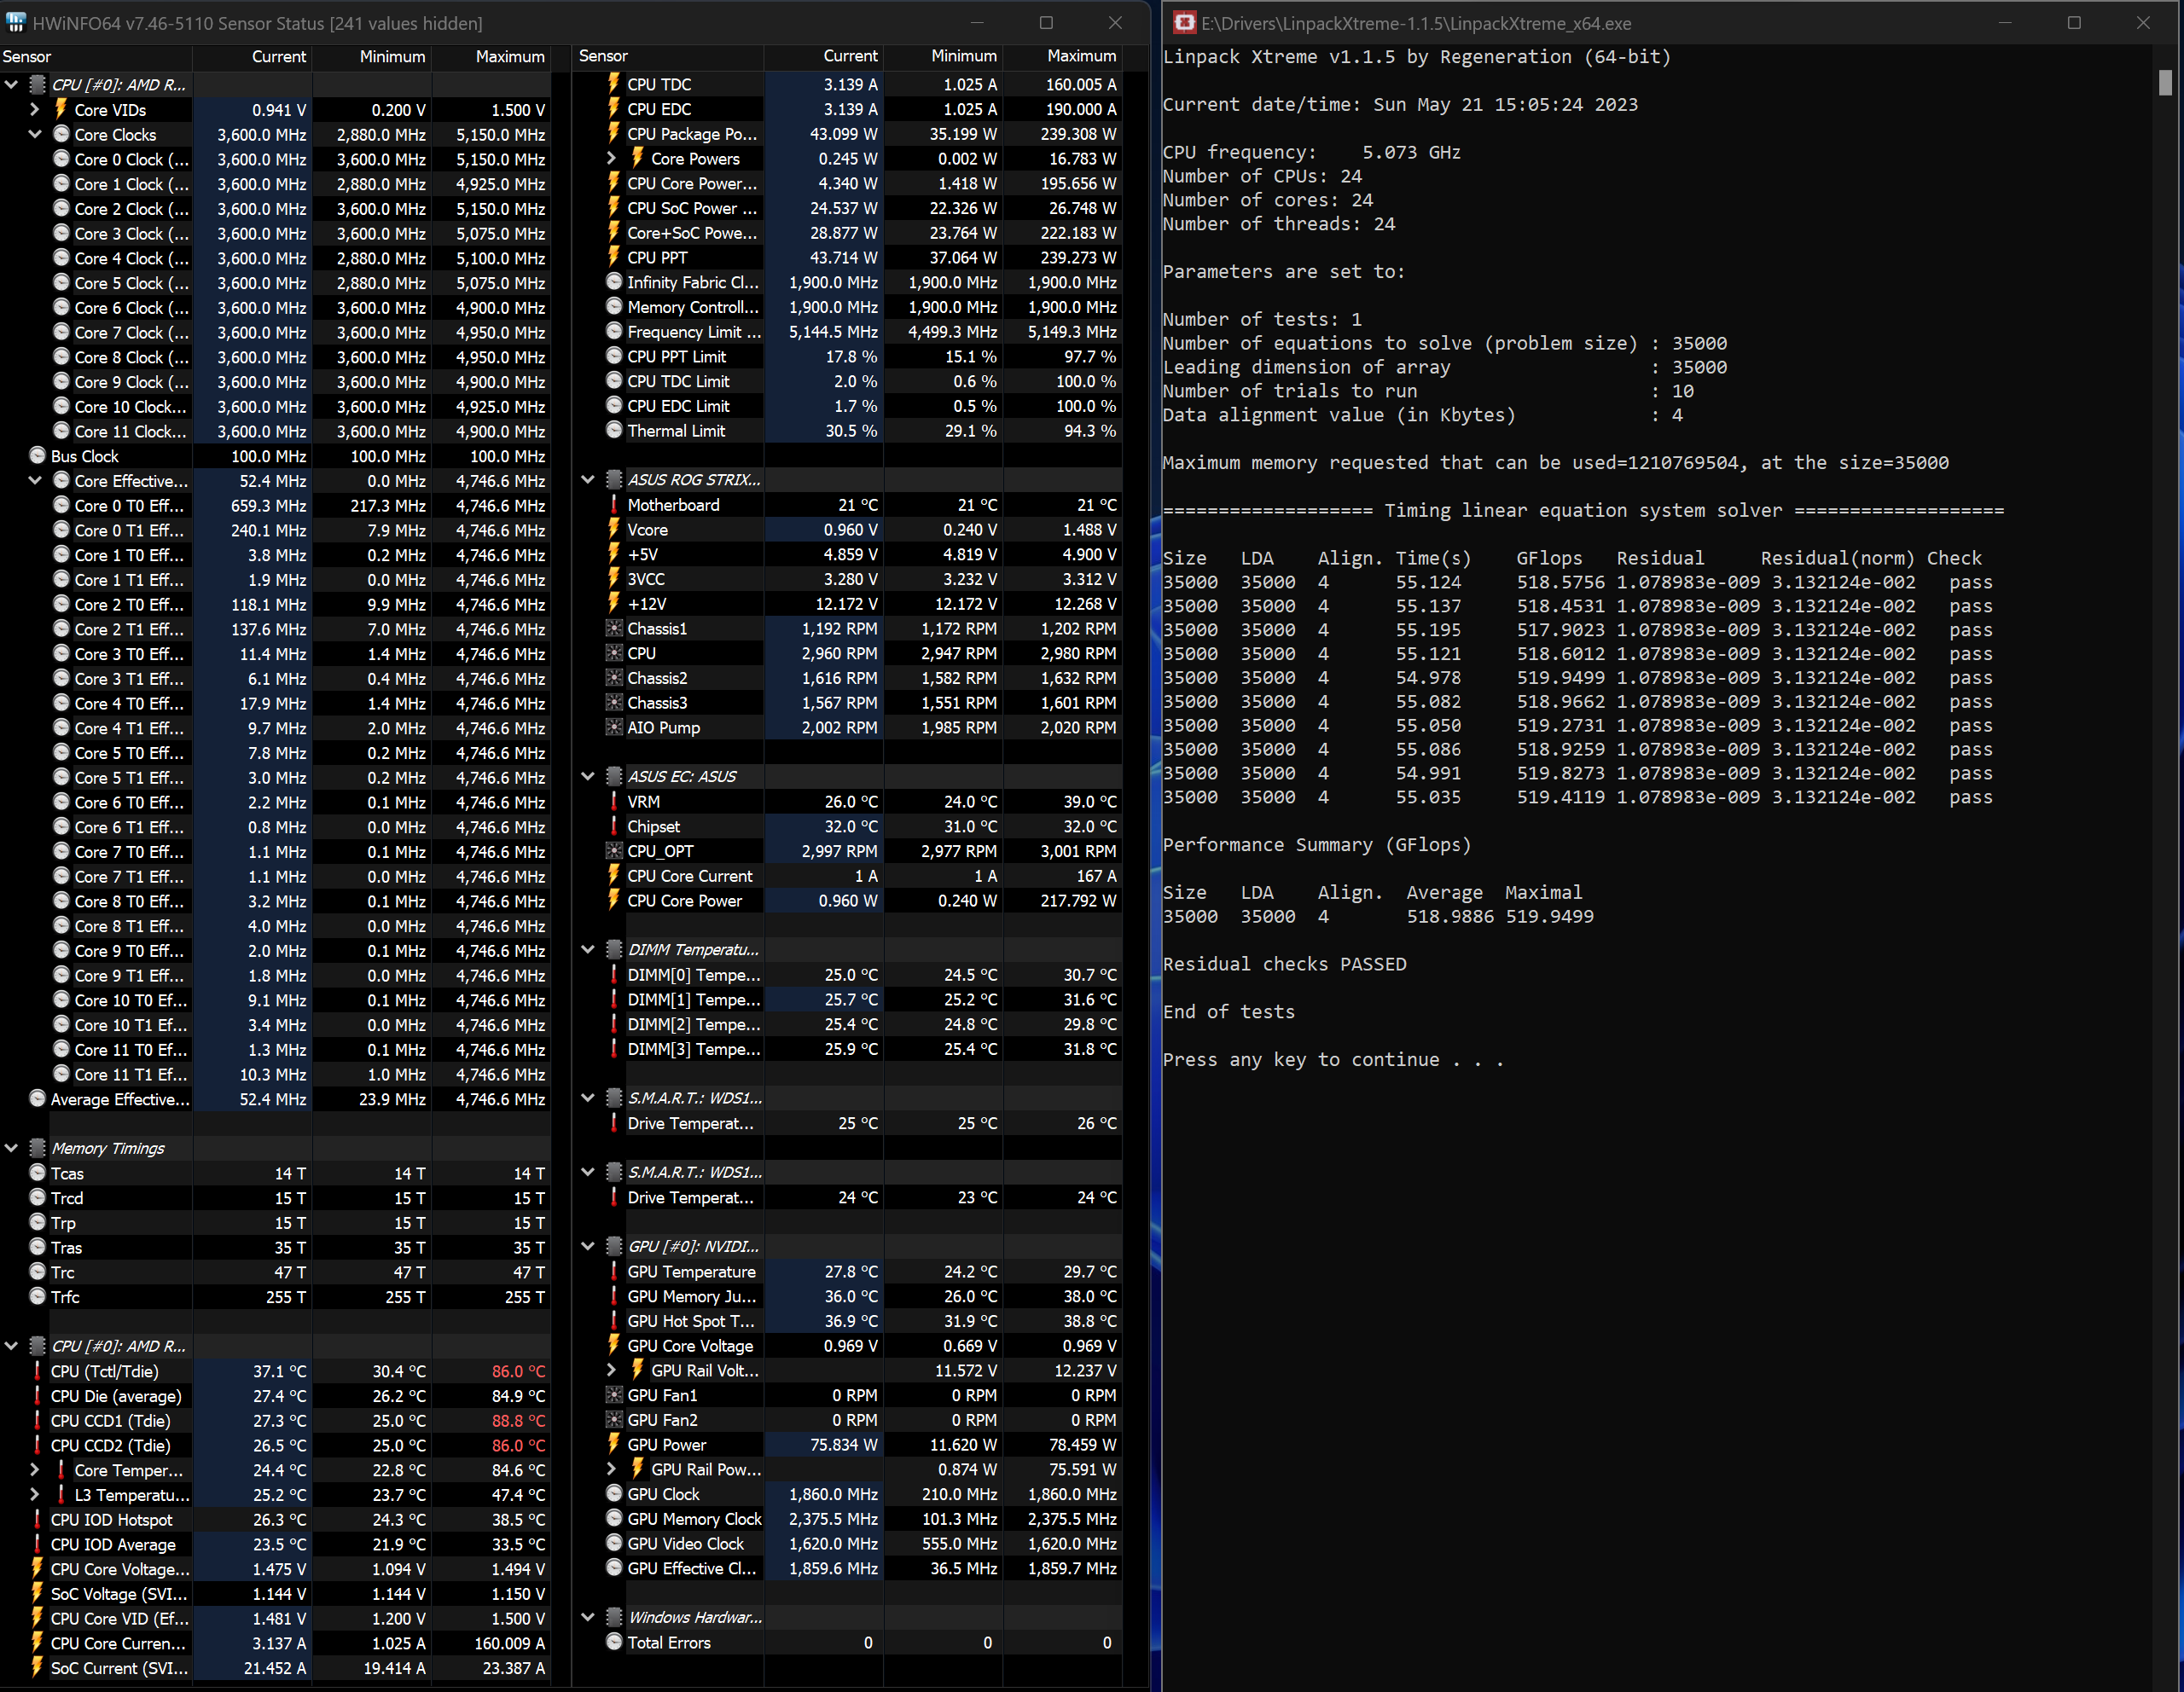Viewport: 2184px width, 1692px height.
Task: Collapse the GPU [#0]: NVIDIA section
Action: [588, 1246]
